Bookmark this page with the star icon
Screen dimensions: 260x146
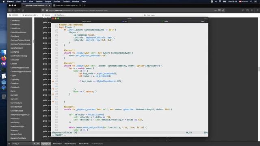[x=223, y=10]
